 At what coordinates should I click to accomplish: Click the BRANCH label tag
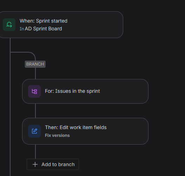tap(35, 64)
